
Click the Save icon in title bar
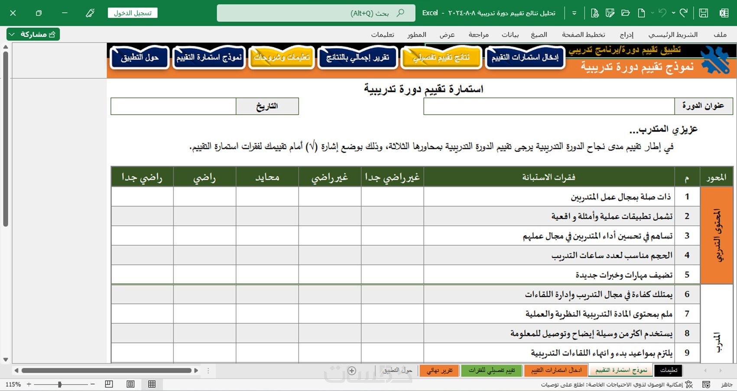(x=704, y=13)
